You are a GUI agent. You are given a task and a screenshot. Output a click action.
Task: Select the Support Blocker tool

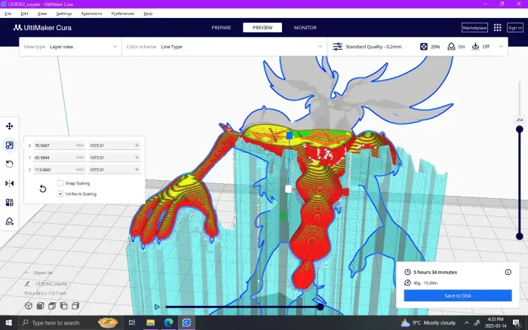10,222
